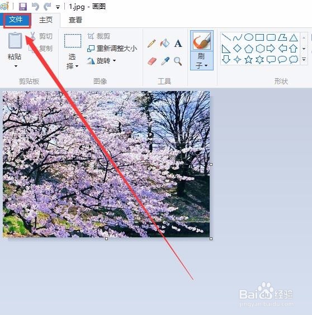
Task: Select the triangle shape
Action: point(294,37)
